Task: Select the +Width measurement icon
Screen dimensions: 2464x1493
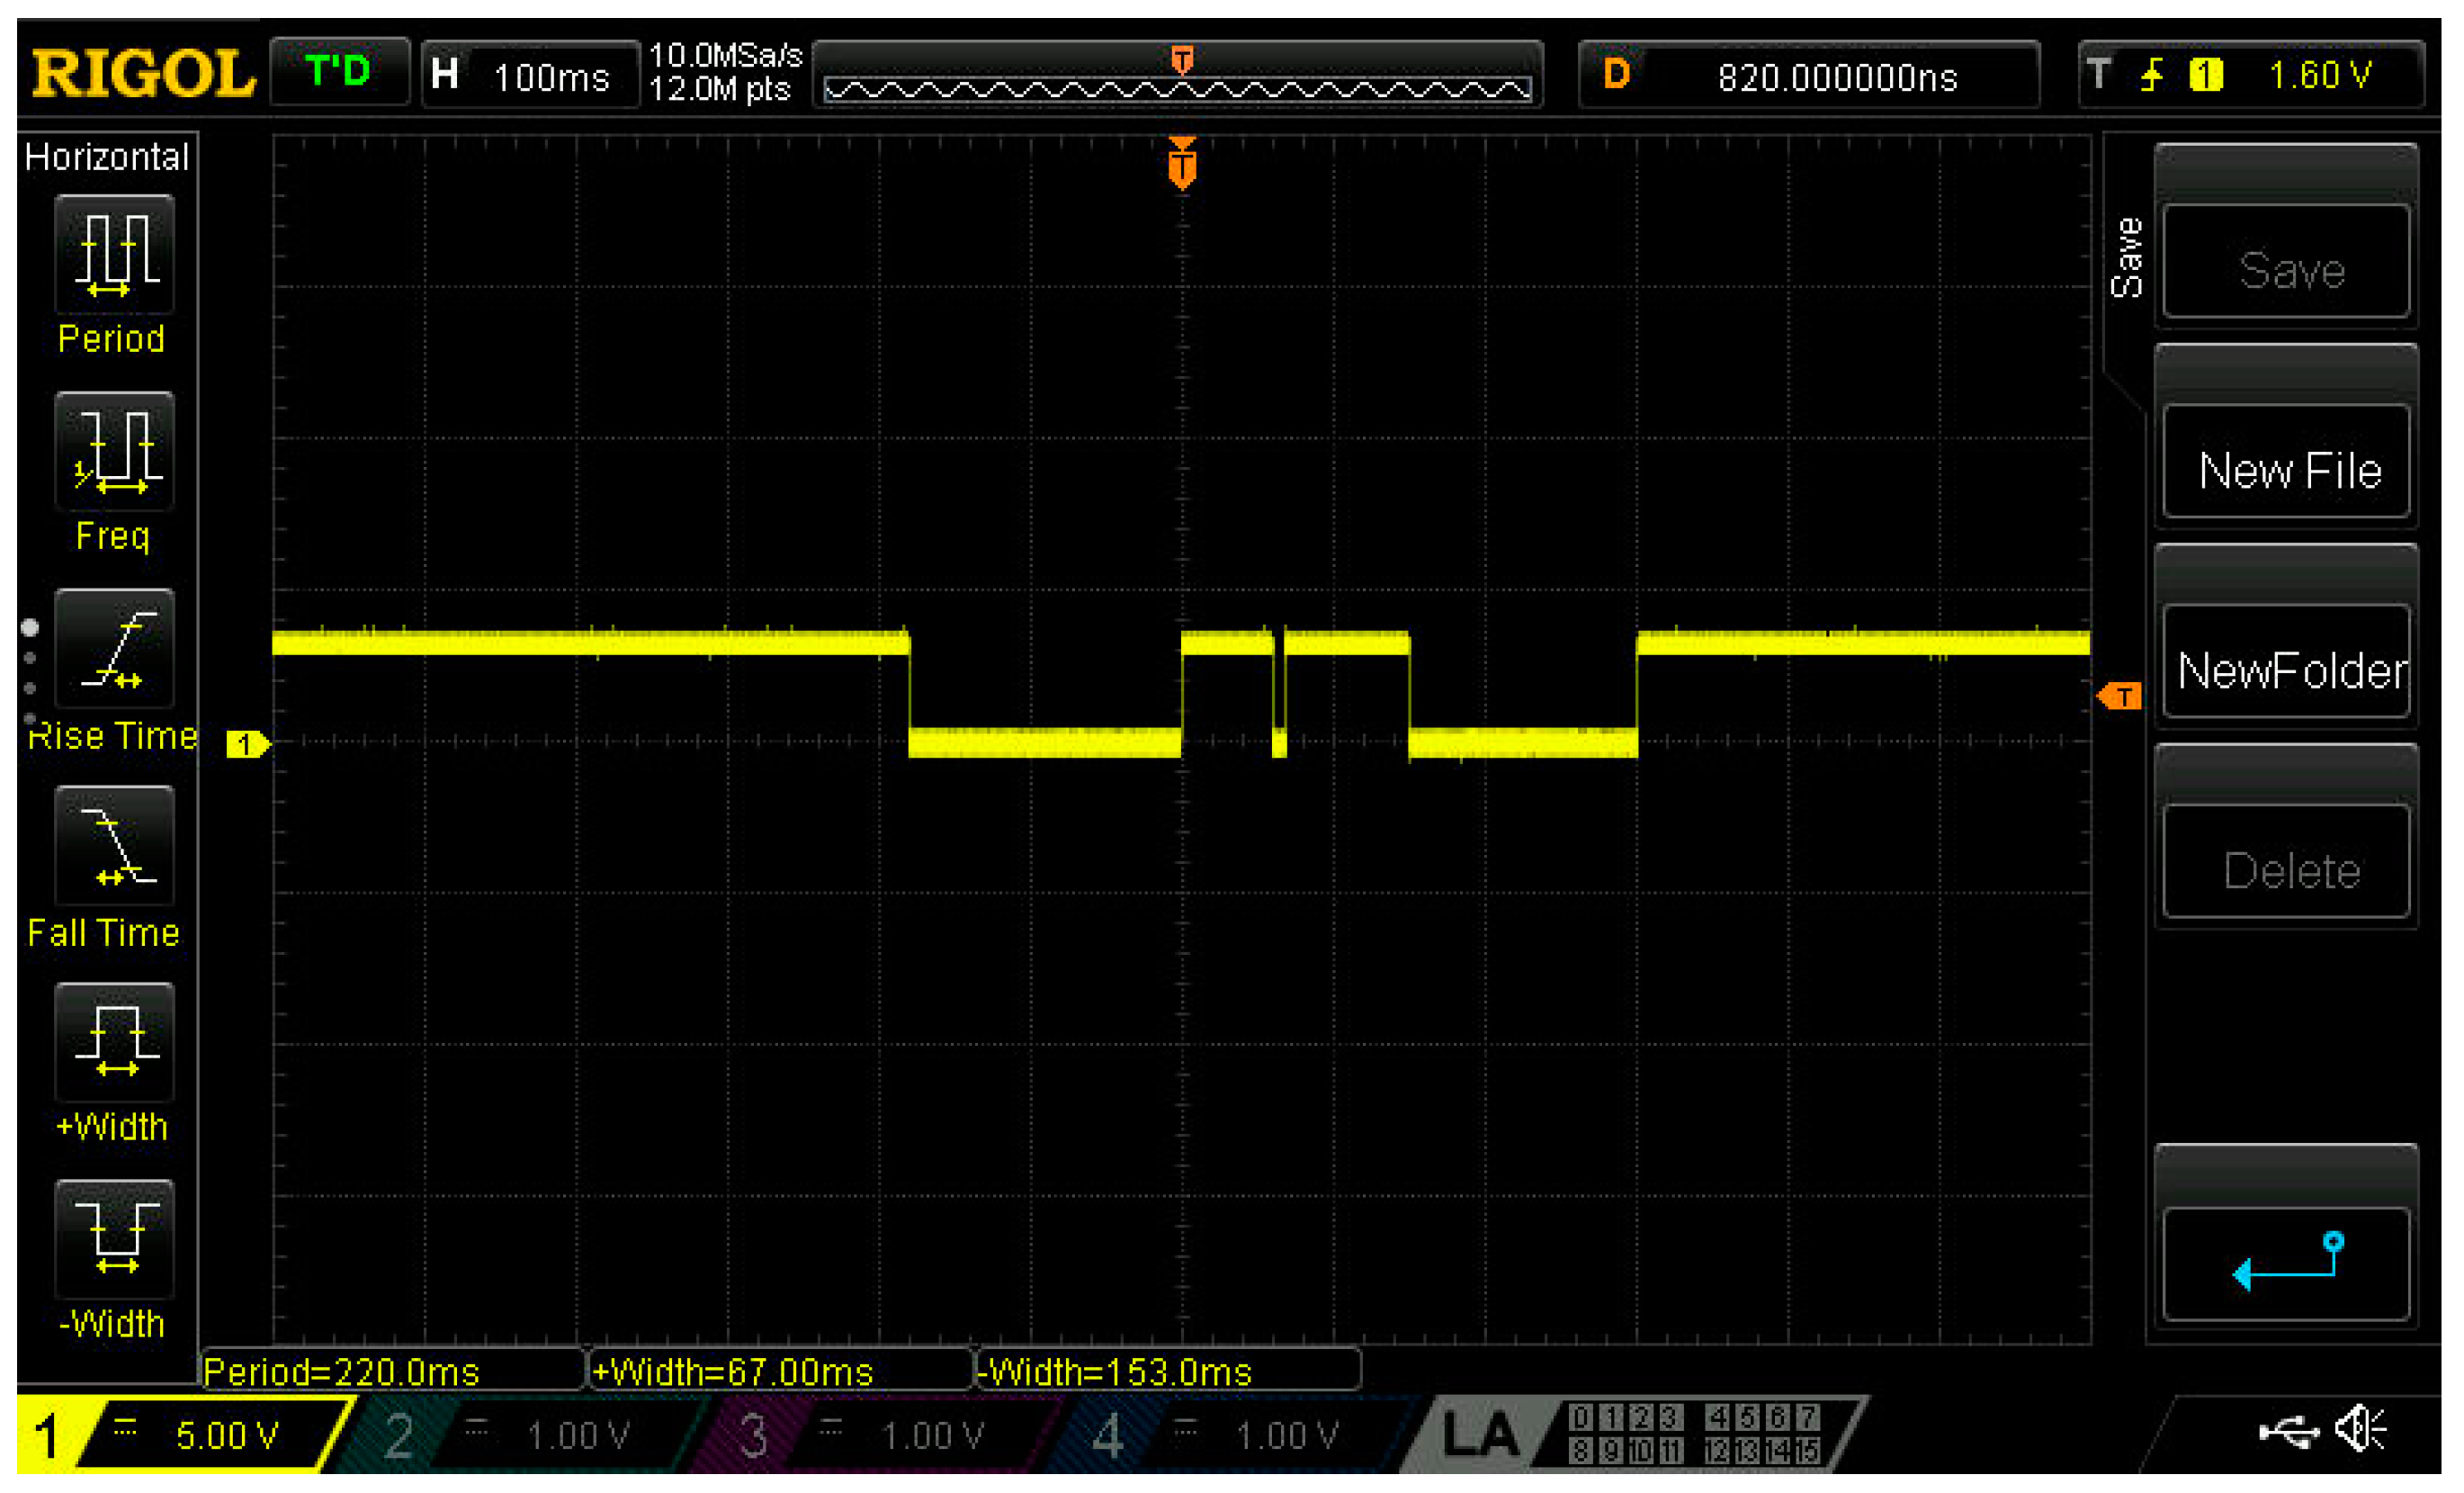Action: tap(114, 1043)
